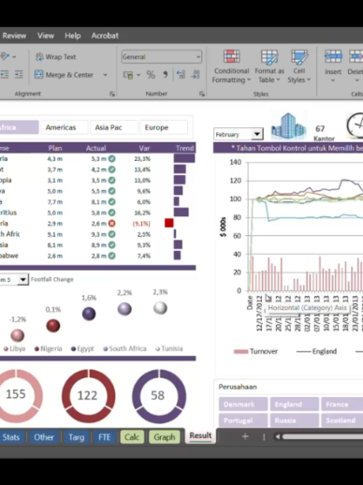
Task: Select the Europe region button
Action: point(164,127)
